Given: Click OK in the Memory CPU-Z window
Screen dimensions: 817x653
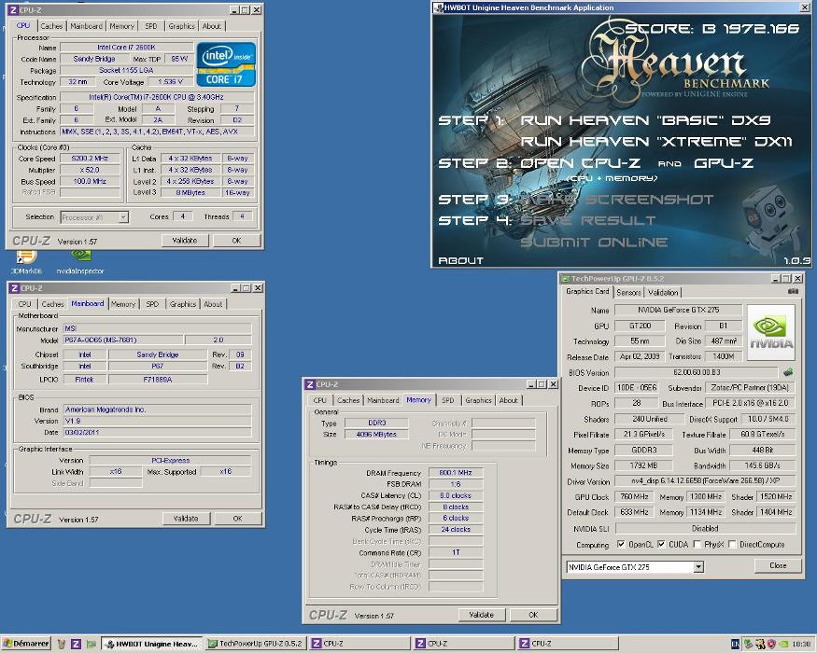Looking at the screenshot, I should pos(533,615).
